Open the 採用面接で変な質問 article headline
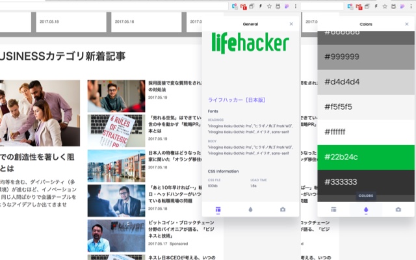The height and width of the screenshot is (260, 416). click(x=175, y=86)
